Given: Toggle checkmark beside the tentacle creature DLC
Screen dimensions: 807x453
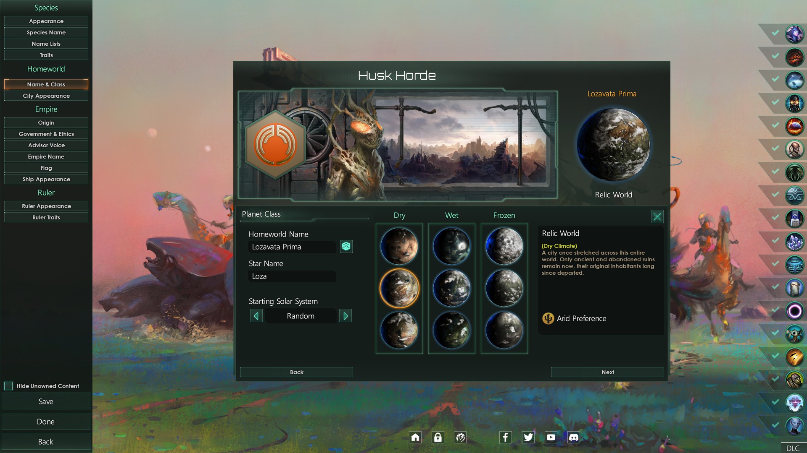Looking at the screenshot, I should (x=775, y=171).
